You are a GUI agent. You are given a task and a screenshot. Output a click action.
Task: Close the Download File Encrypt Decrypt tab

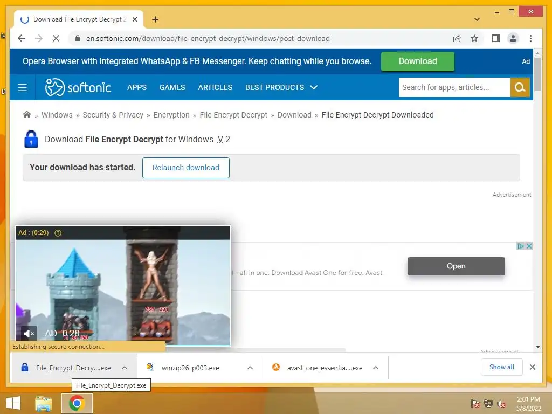coord(134,19)
